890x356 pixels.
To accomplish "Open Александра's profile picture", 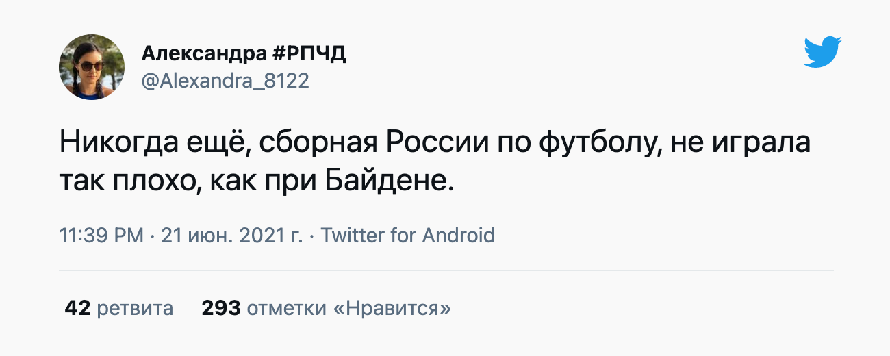I will tap(92, 67).
